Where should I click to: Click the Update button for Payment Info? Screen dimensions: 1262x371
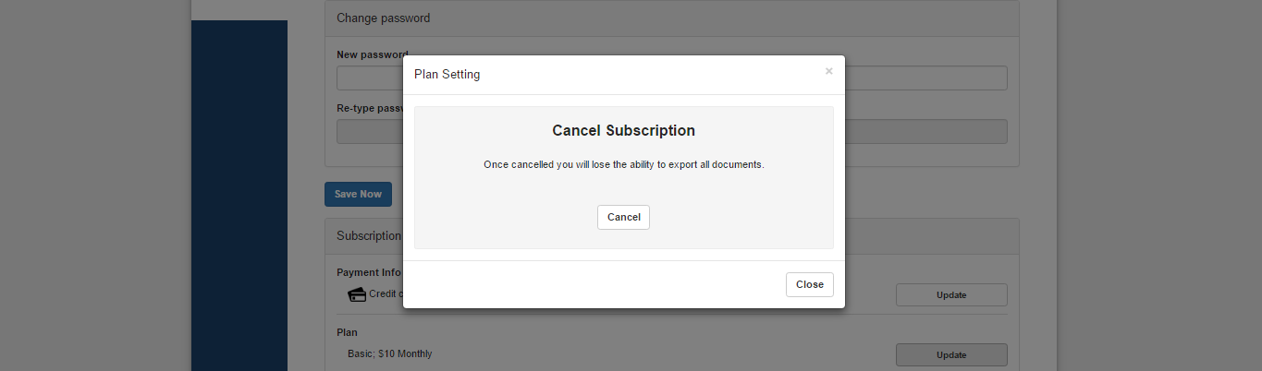950,295
